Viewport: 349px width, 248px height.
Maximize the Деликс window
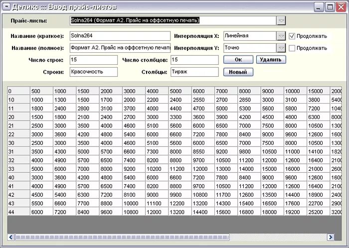(330, 7)
